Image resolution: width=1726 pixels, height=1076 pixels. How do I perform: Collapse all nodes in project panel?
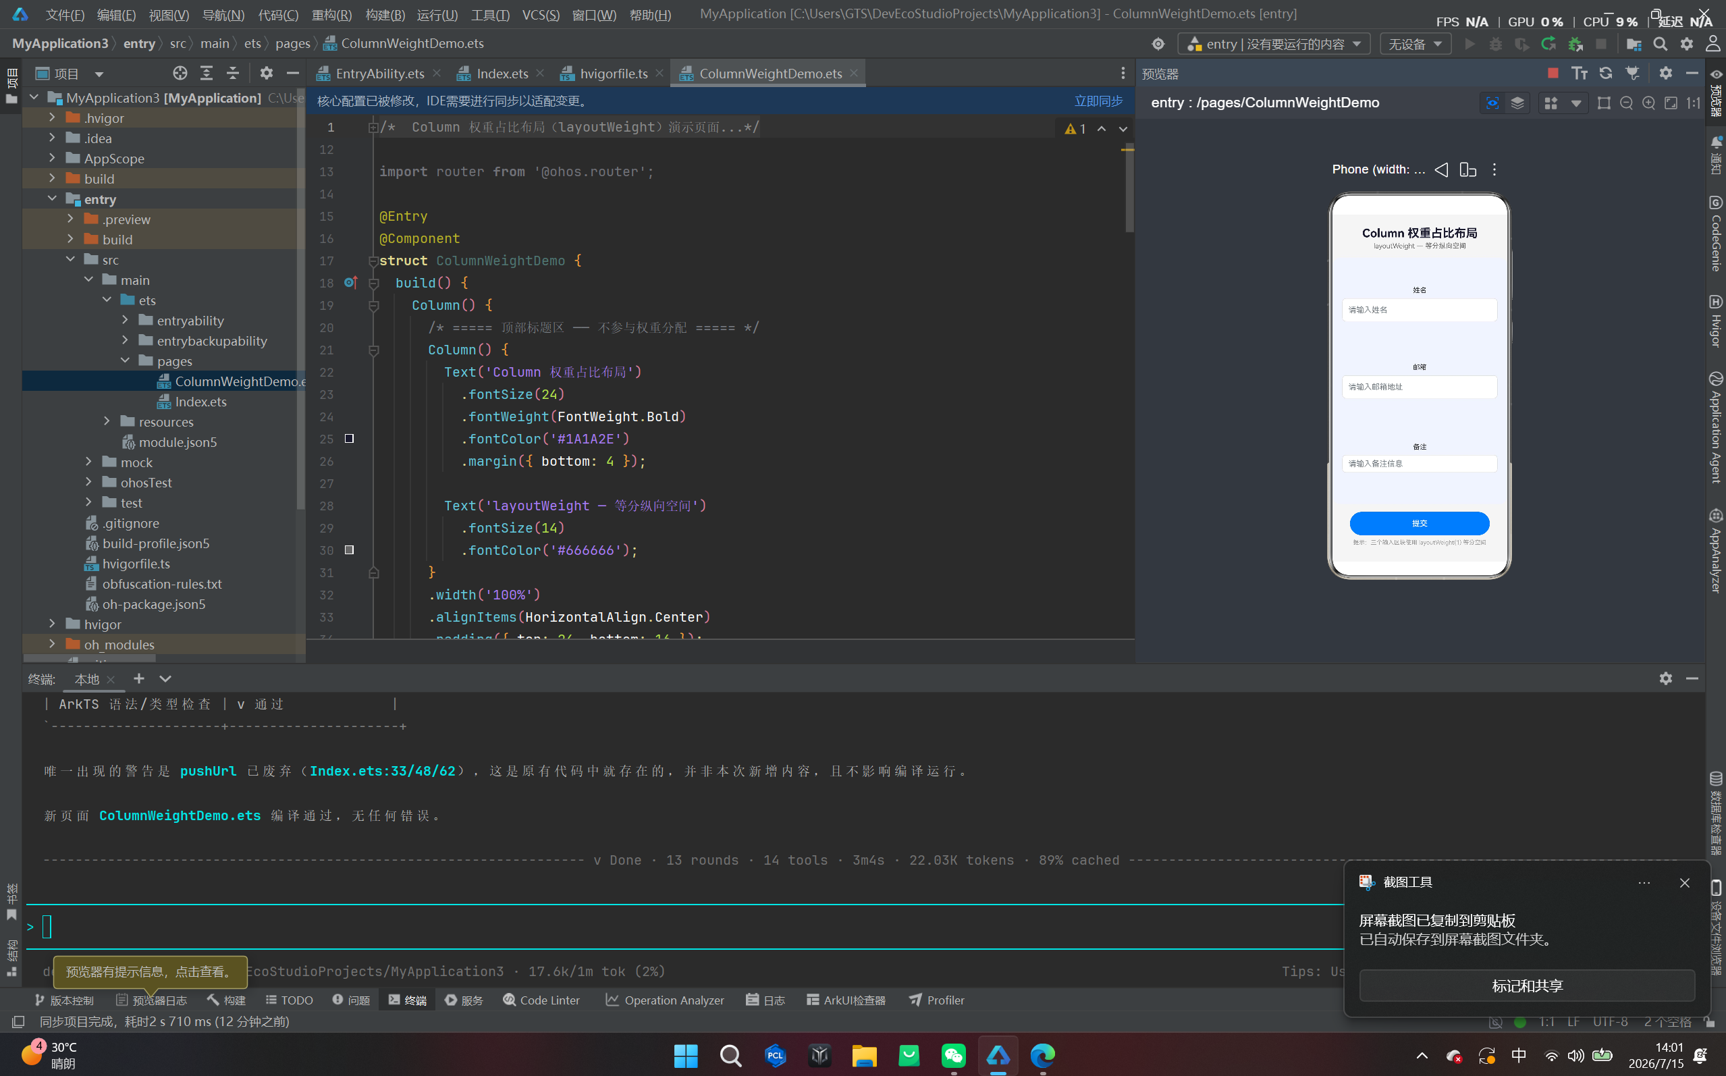(233, 74)
